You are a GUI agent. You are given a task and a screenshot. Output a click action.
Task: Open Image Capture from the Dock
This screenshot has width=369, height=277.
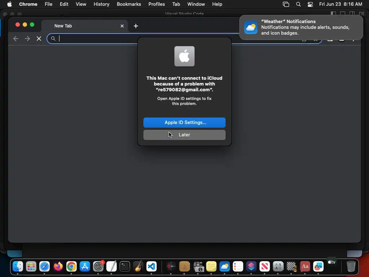tap(198, 267)
